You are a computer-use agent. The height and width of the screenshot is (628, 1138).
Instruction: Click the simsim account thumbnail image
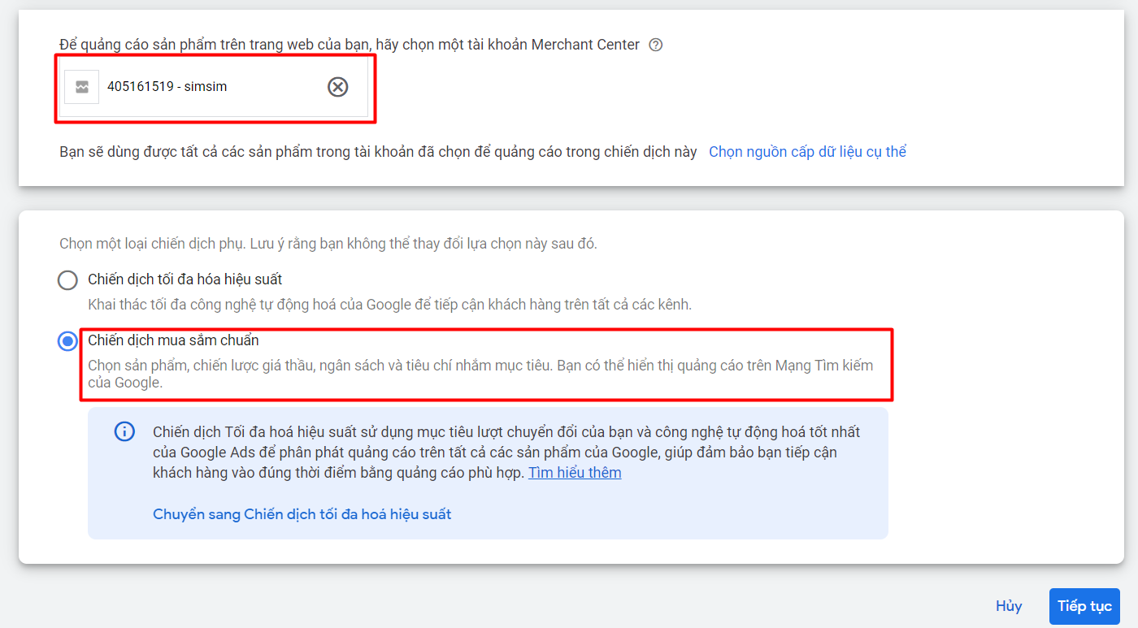tap(82, 87)
